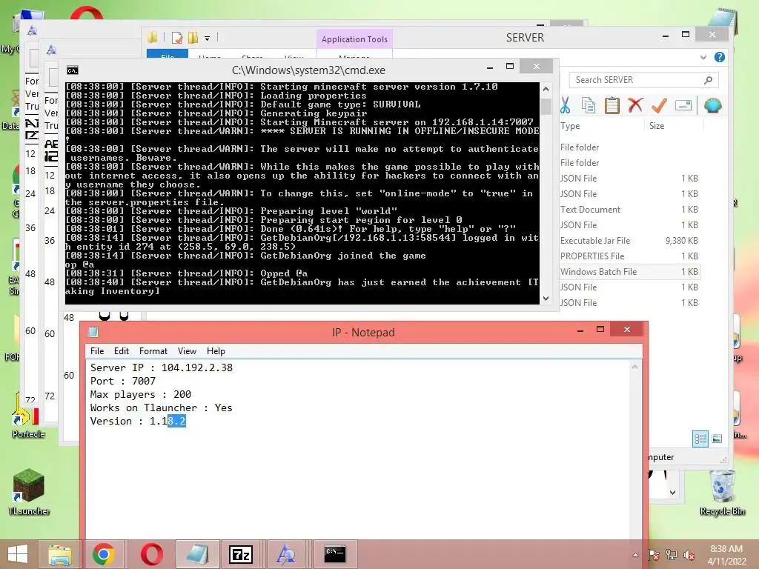Click 'Max players : 200' line in Notepad

tap(140, 394)
